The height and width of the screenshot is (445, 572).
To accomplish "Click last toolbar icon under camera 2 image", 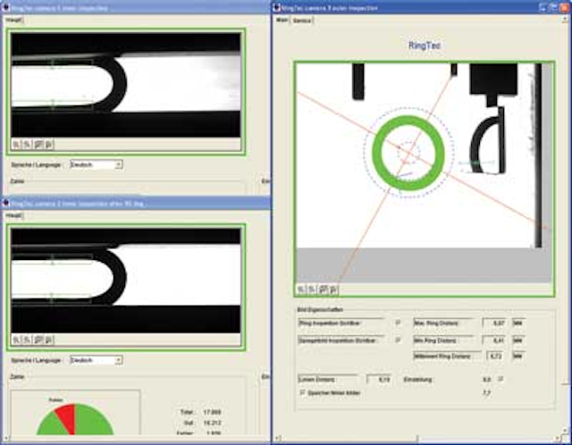I will [49, 340].
